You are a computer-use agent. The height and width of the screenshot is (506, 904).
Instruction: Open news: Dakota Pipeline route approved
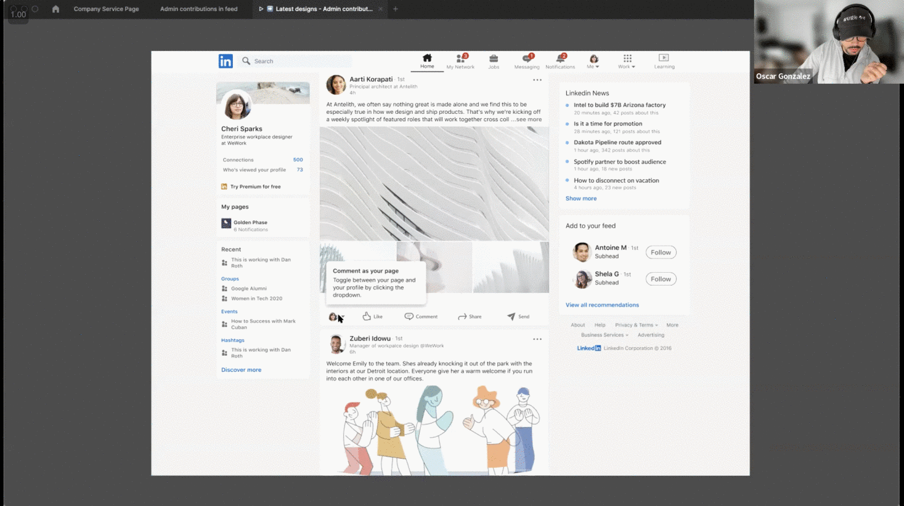coord(617,142)
